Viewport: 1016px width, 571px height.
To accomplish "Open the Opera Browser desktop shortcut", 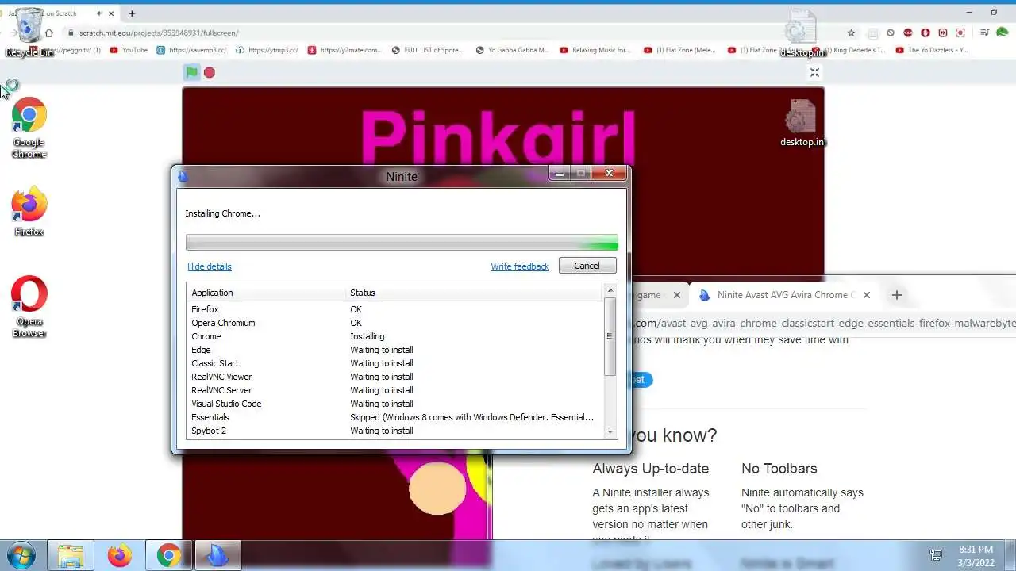I will point(29,306).
